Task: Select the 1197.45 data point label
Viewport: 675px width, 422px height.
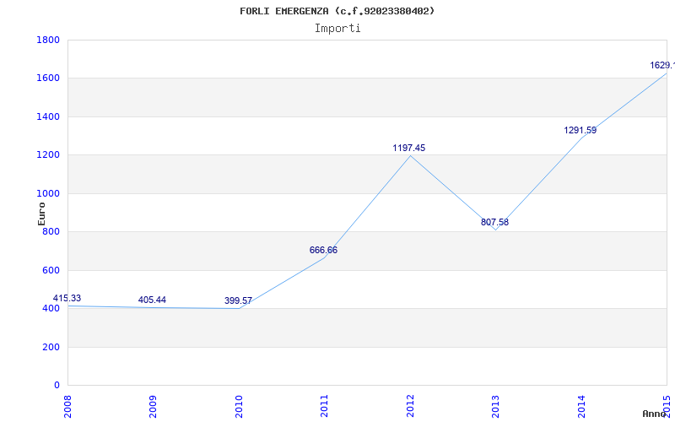Action: tap(409, 148)
